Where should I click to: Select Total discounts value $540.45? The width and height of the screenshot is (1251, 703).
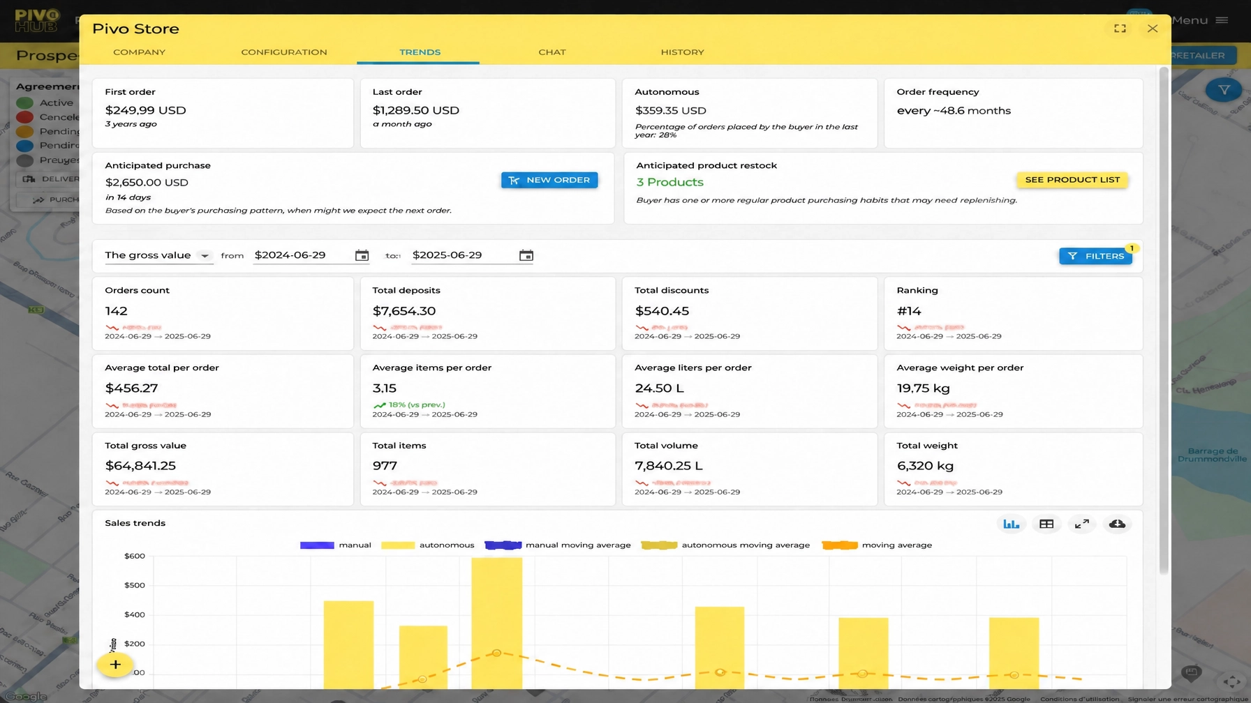click(x=662, y=311)
